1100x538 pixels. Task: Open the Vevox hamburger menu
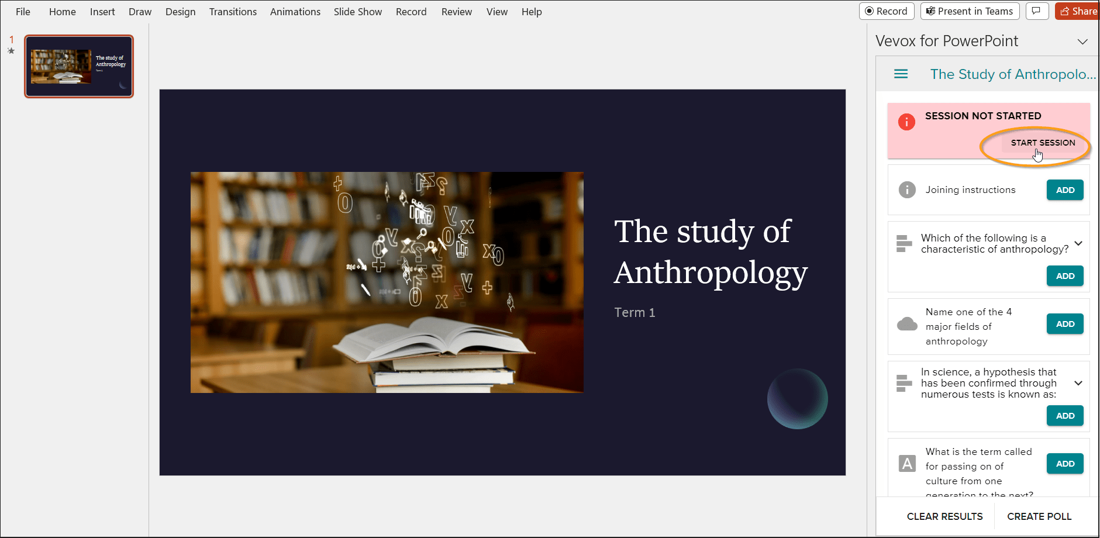[901, 74]
